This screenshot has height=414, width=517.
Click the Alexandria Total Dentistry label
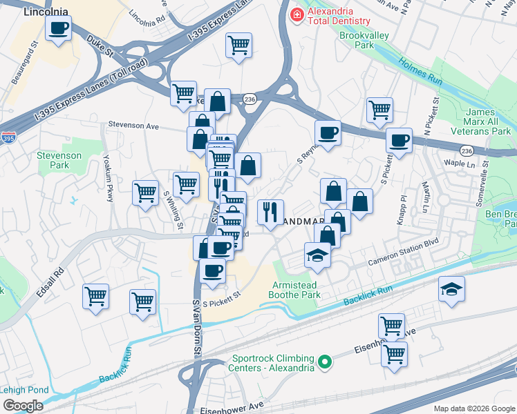pyautogui.click(x=339, y=16)
